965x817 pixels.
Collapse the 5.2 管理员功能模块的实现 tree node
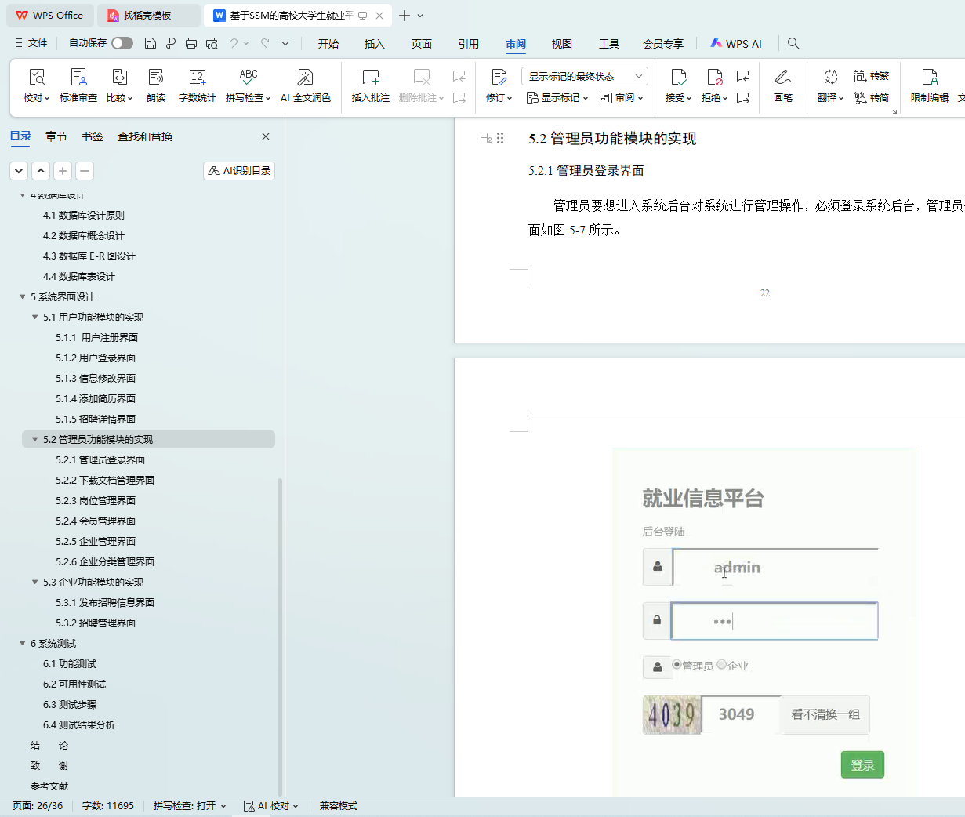point(35,440)
